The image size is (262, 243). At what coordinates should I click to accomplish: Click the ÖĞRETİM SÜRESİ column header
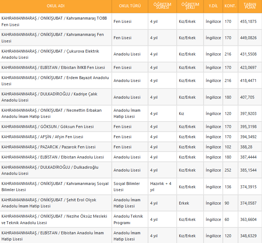click(x=162, y=6)
